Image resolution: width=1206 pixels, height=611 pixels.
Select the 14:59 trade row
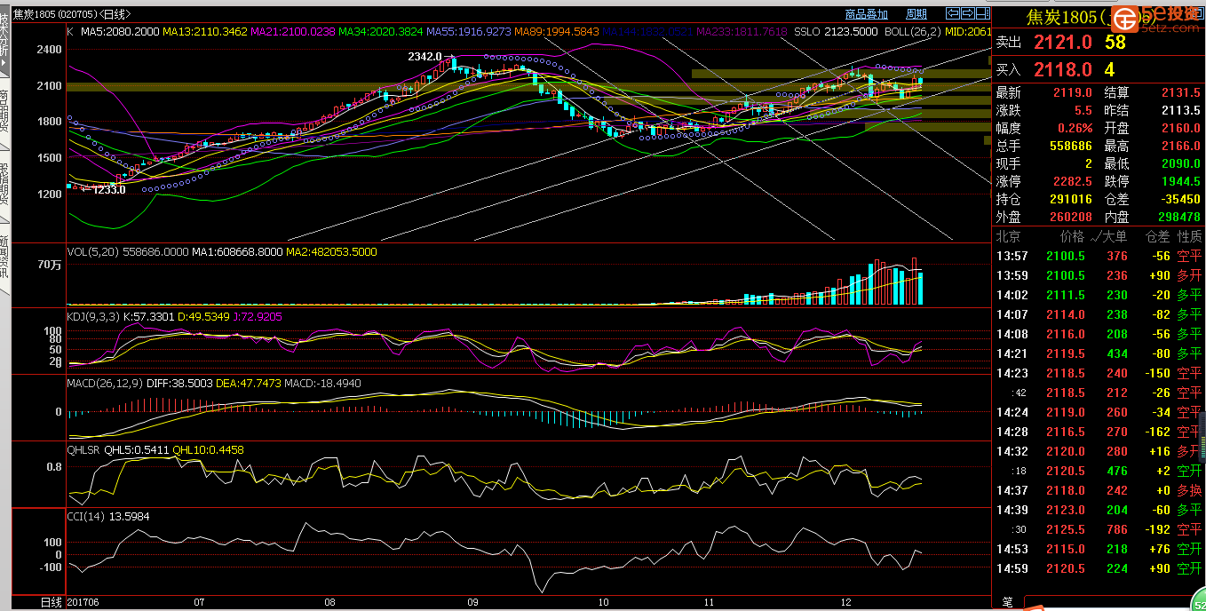pyautogui.click(x=1099, y=568)
